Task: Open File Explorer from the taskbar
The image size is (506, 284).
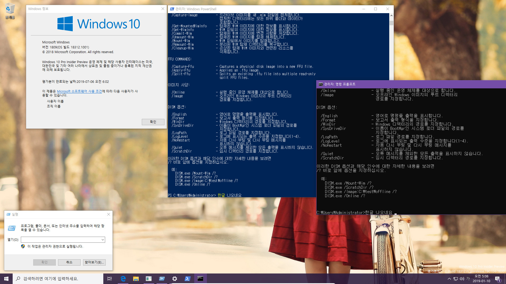Action: 136,279
